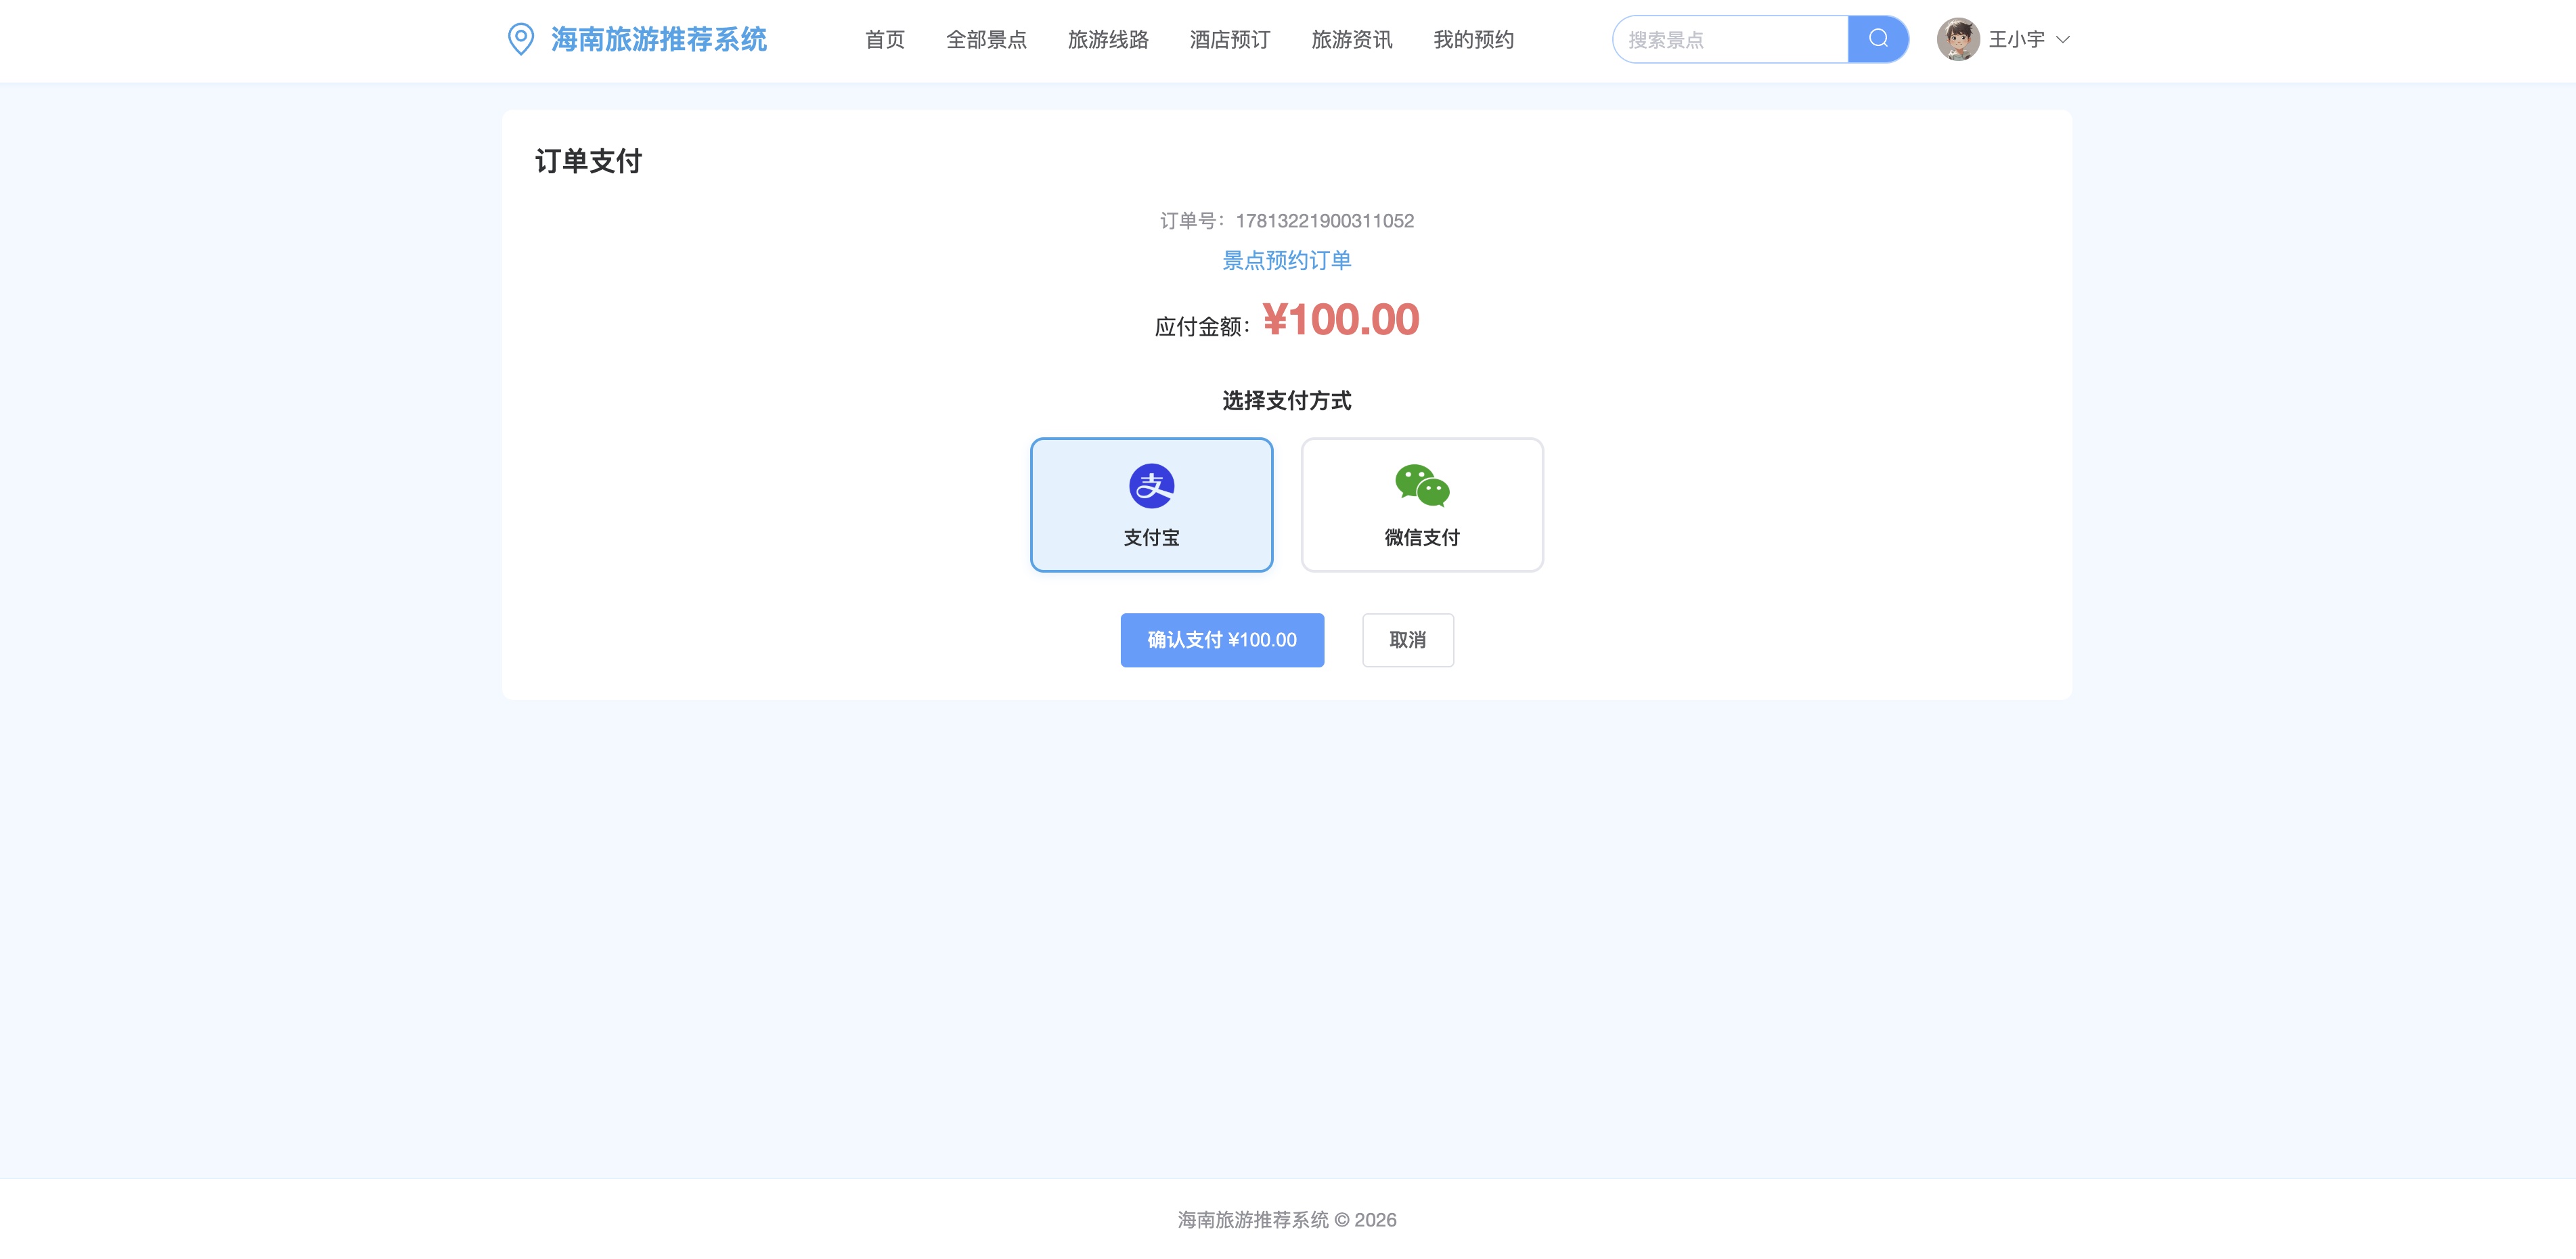Click the WeChat Pay logo icon
This screenshot has width=2576, height=1259.
pyautogui.click(x=1422, y=486)
